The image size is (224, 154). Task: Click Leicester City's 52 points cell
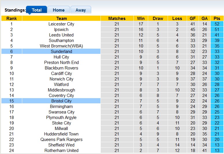217,24
